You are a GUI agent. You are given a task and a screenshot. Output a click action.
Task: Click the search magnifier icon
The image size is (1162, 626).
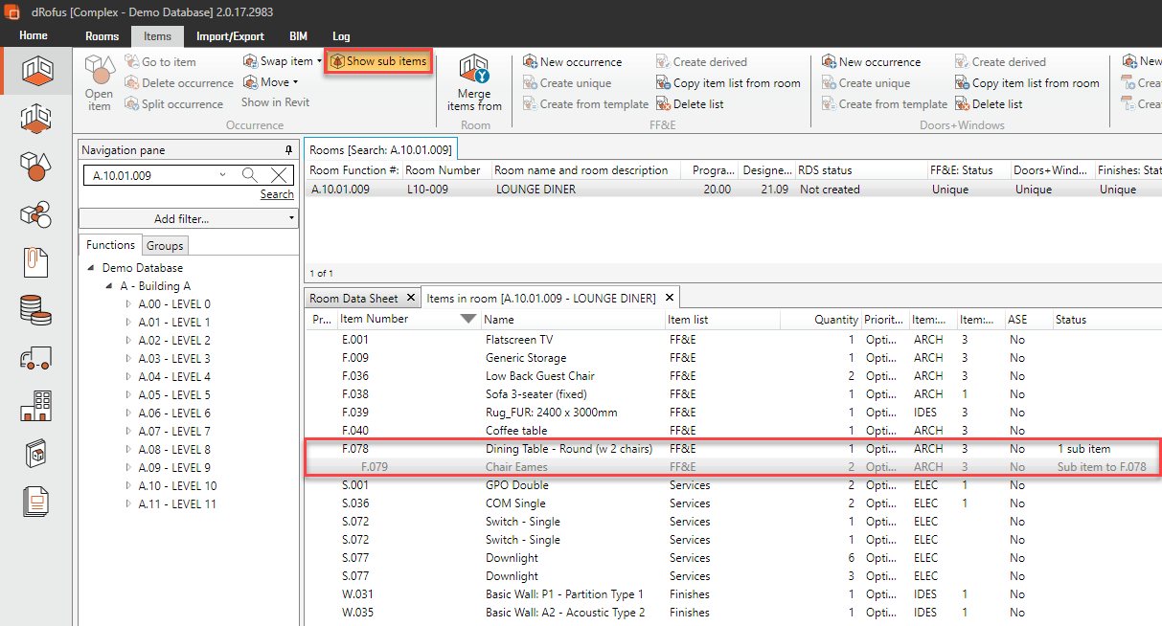click(x=249, y=175)
